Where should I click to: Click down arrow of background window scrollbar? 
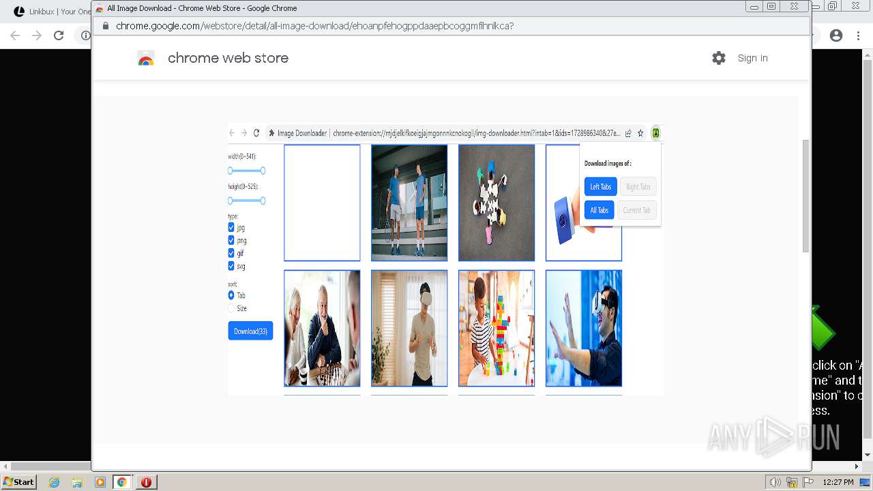click(x=868, y=455)
